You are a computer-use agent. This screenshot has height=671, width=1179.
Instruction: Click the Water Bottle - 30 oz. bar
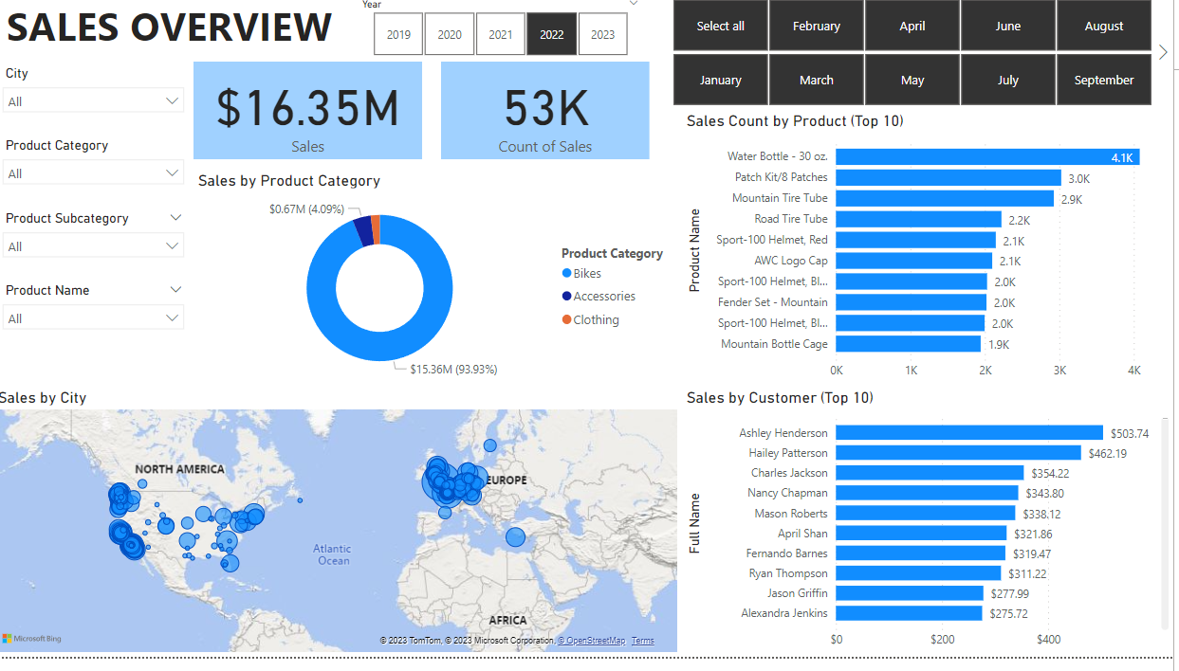pyautogui.click(x=987, y=156)
